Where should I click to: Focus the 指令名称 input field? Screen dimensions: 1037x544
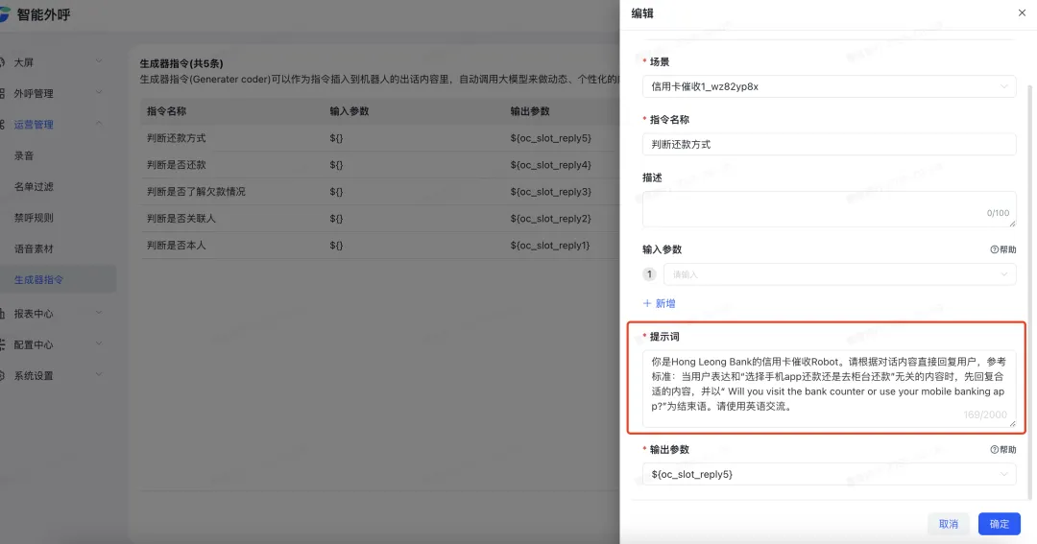point(828,145)
